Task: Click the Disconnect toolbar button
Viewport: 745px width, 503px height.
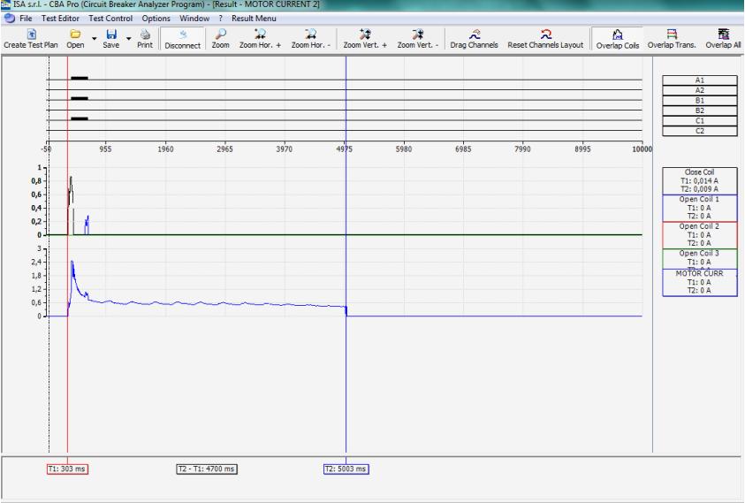Action: (x=182, y=39)
